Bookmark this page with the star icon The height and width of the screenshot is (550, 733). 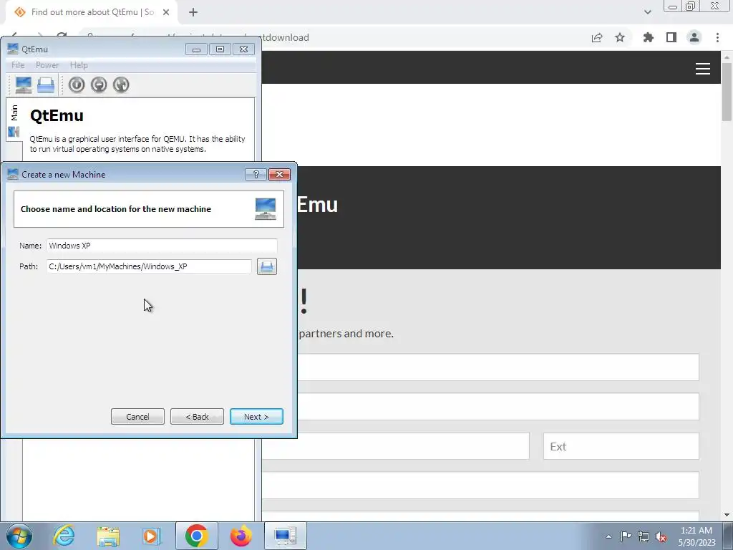coord(620,37)
